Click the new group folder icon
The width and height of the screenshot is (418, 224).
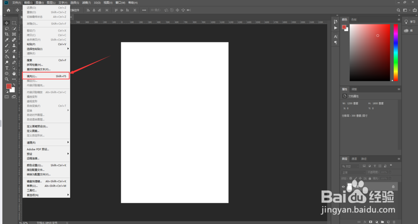click(x=382, y=222)
